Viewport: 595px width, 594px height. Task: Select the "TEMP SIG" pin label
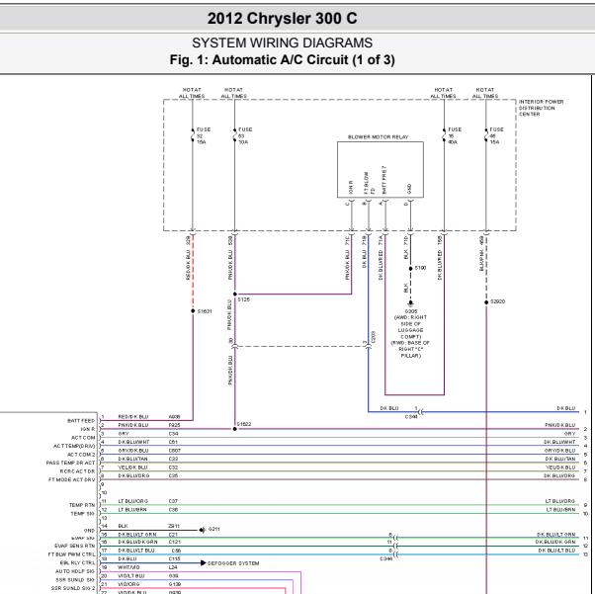pyautogui.click(x=82, y=514)
